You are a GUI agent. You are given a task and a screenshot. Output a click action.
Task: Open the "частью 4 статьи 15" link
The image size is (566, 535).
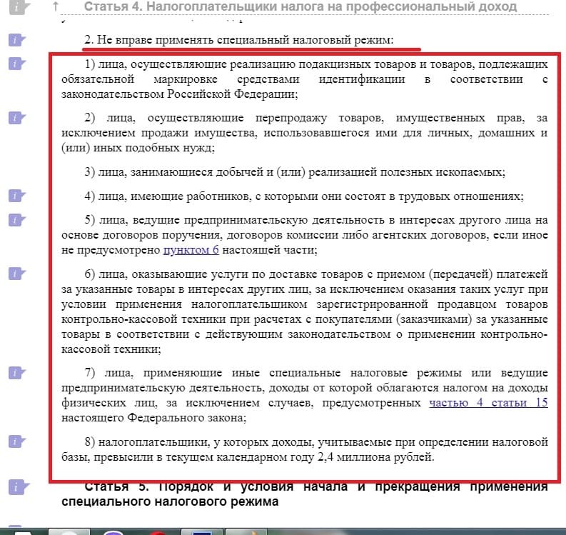coord(488,403)
